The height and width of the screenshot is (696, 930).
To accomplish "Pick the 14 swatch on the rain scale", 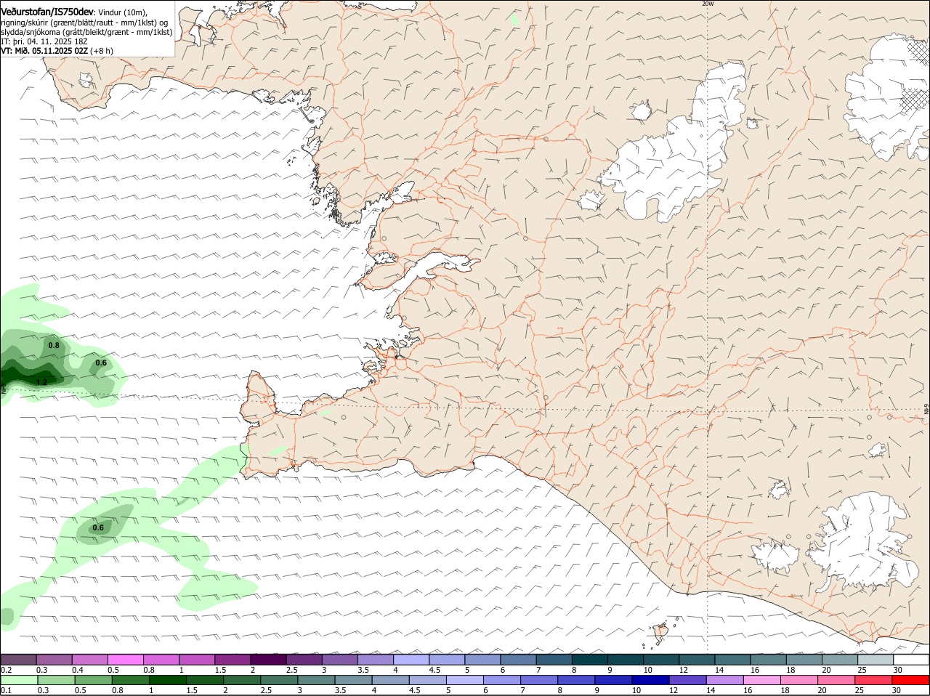I will (x=724, y=680).
